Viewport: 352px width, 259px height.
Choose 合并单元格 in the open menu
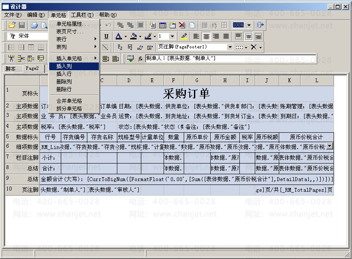(69, 101)
